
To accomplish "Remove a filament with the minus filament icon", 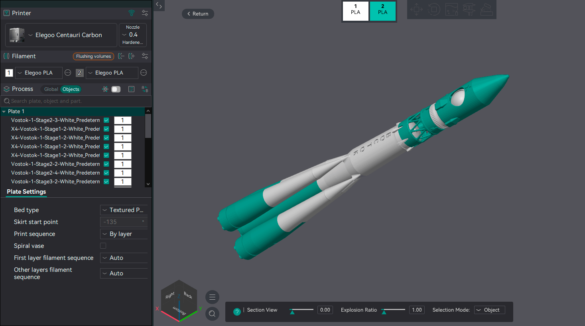I will click(121, 56).
